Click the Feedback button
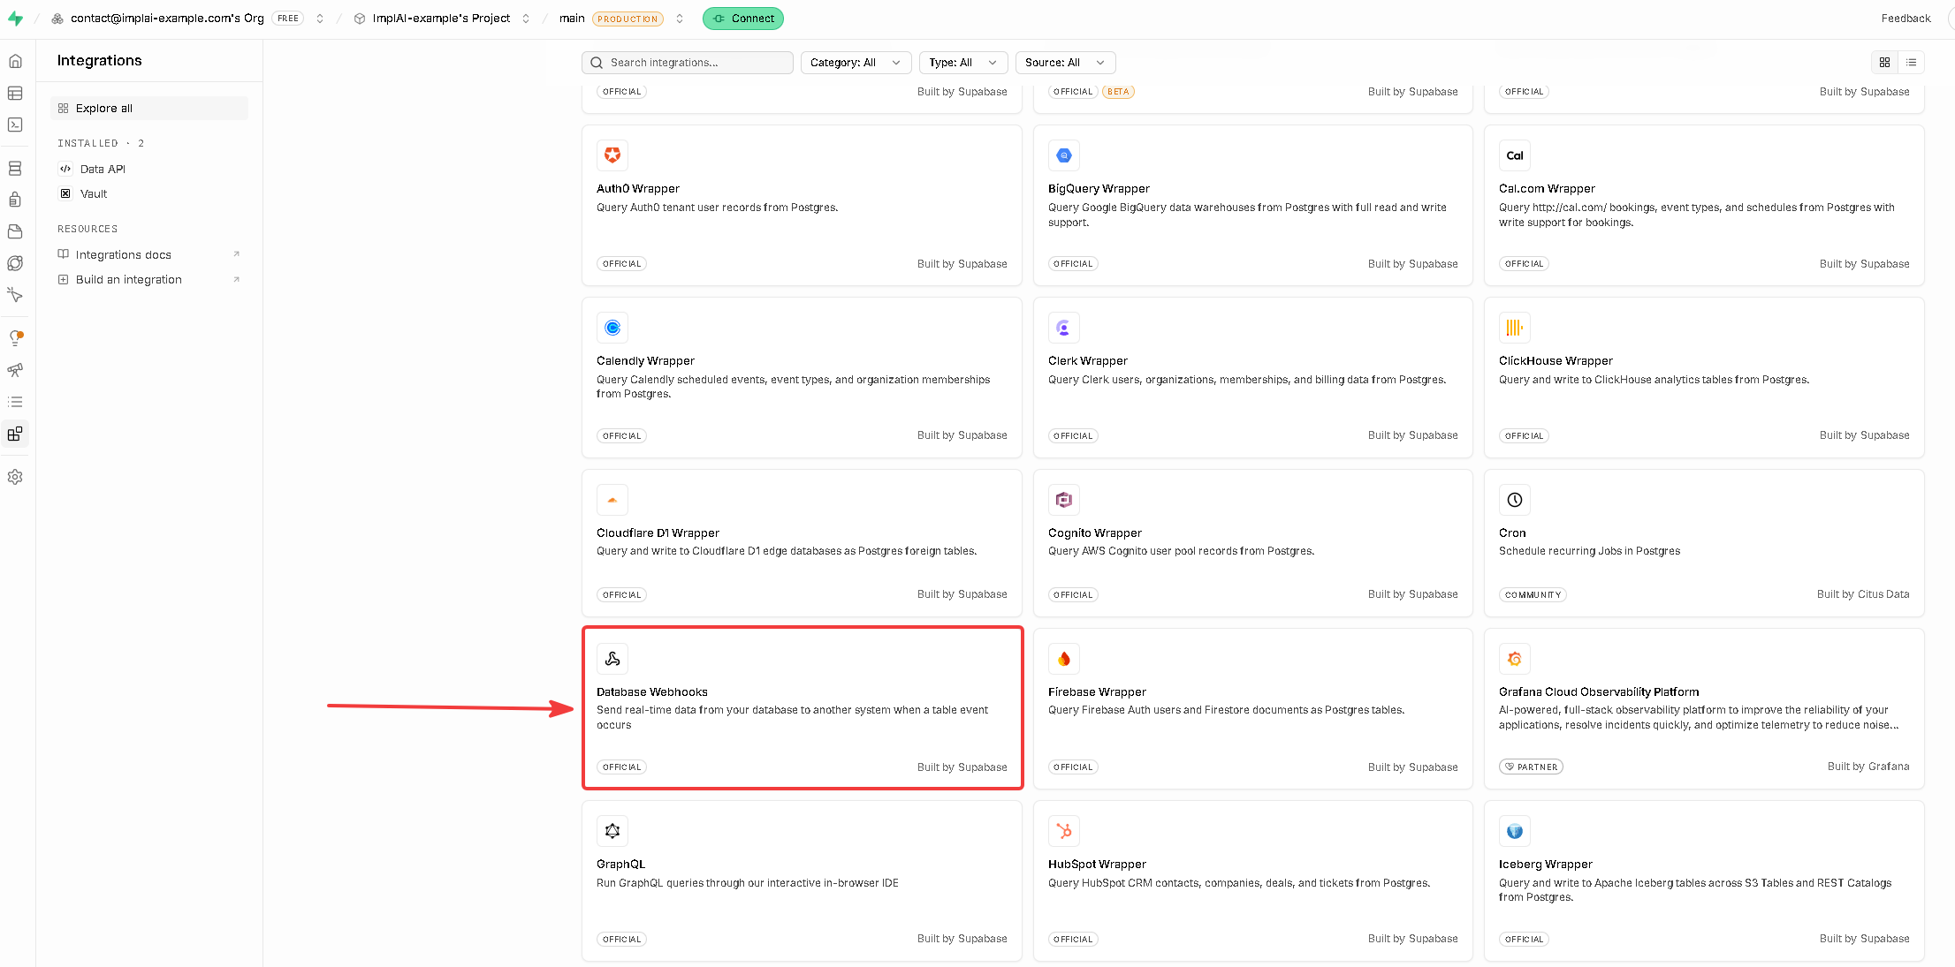The width and height of the screenshot is (1955, 967). 1906,19
